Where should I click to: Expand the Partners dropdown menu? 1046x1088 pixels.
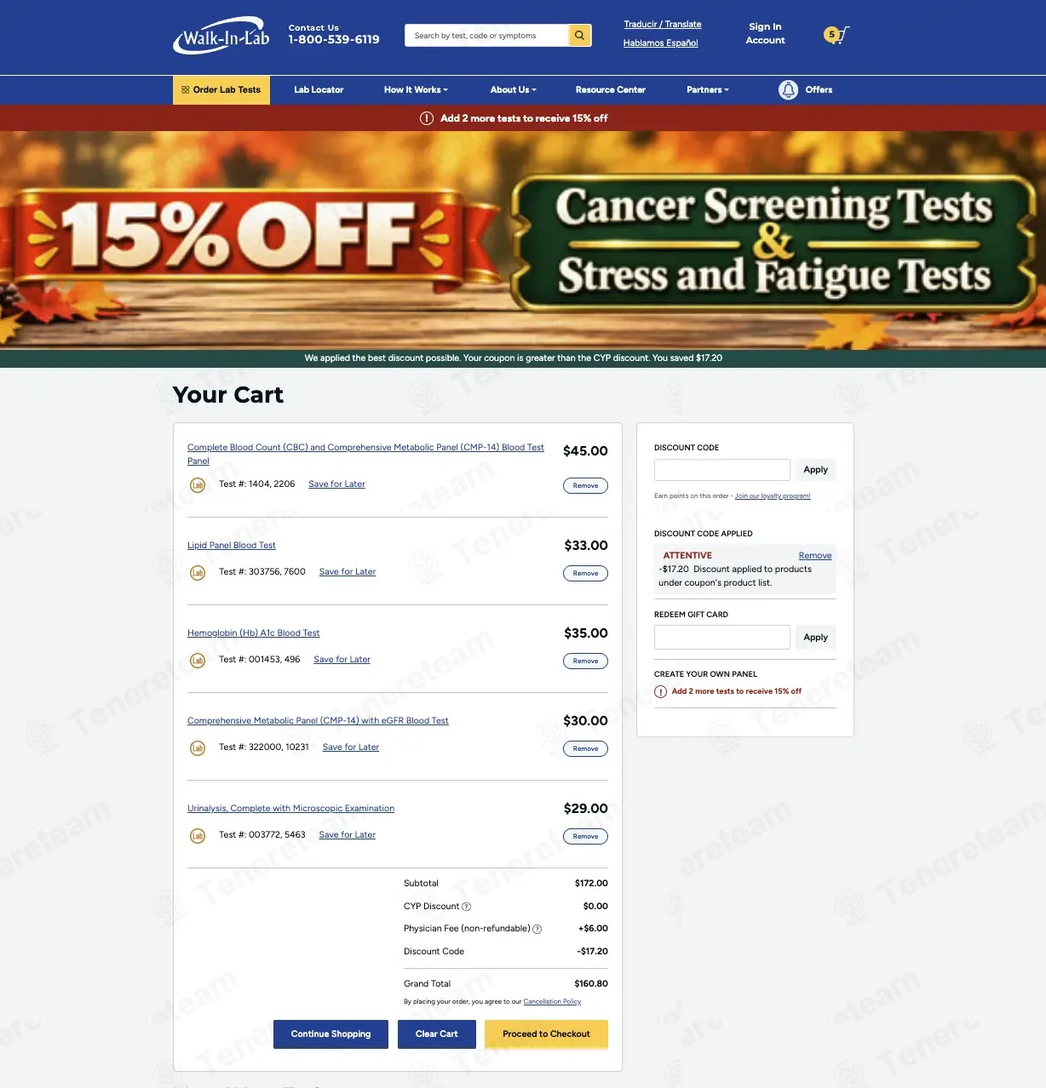(708, 89)
